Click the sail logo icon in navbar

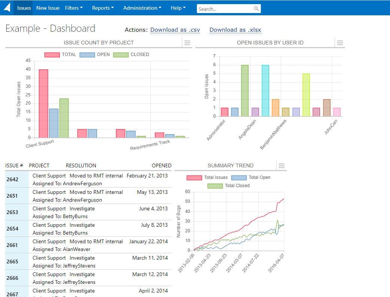click(x=7, y=8)
